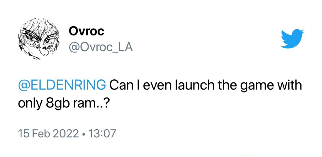Follow the @ELDENRING mention link
The width and height of the screenshot is (322, 157).
tap(62, 86)
